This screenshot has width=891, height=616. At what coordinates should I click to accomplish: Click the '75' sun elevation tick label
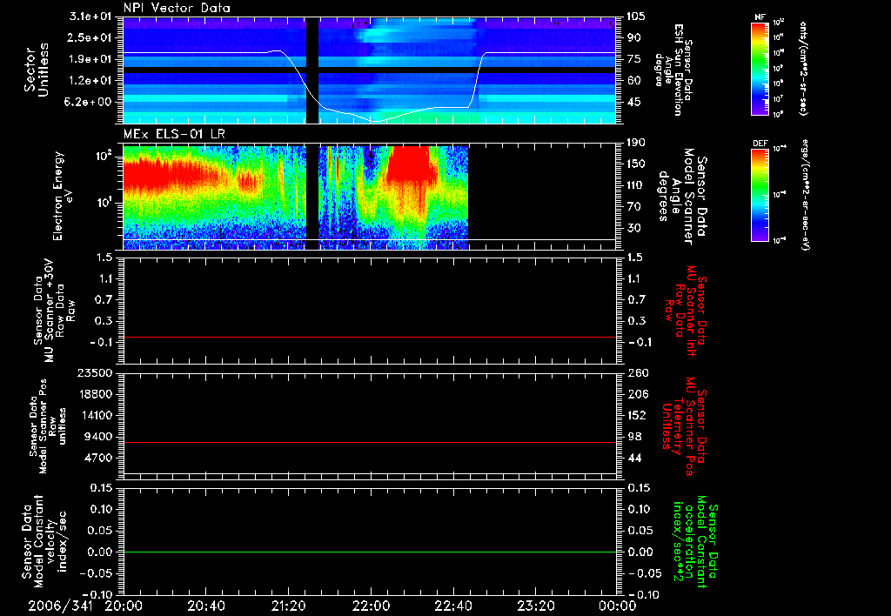633,59
